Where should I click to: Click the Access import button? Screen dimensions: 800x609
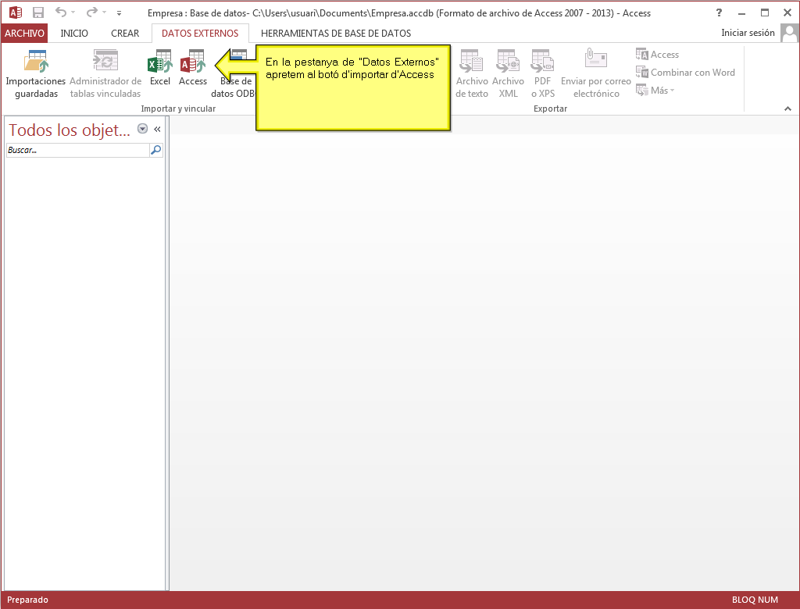(193, 68)
